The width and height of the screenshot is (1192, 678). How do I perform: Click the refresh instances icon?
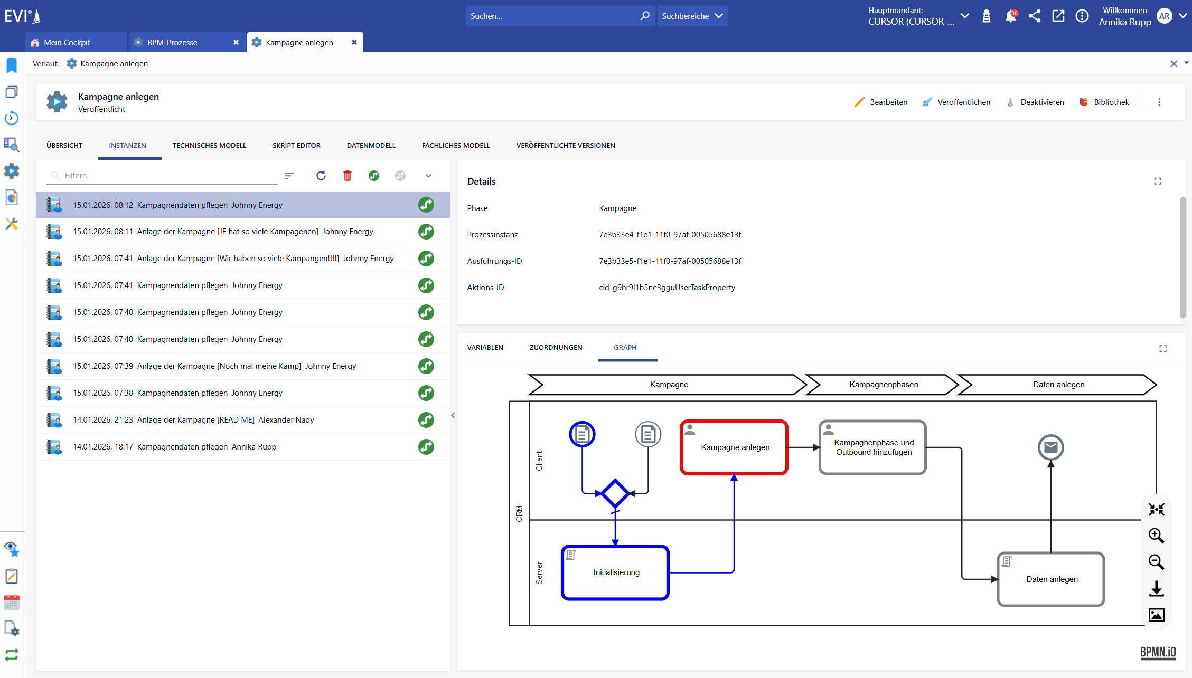[x=321, y=176]
